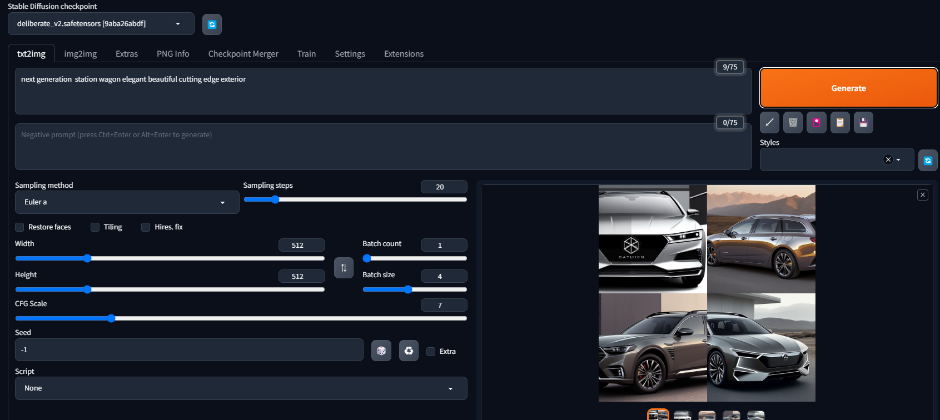Click the orange Generate button
Image resolution: width=940 pixels, height=420 pixels.
pyautogui.click(x=849, y=88)
